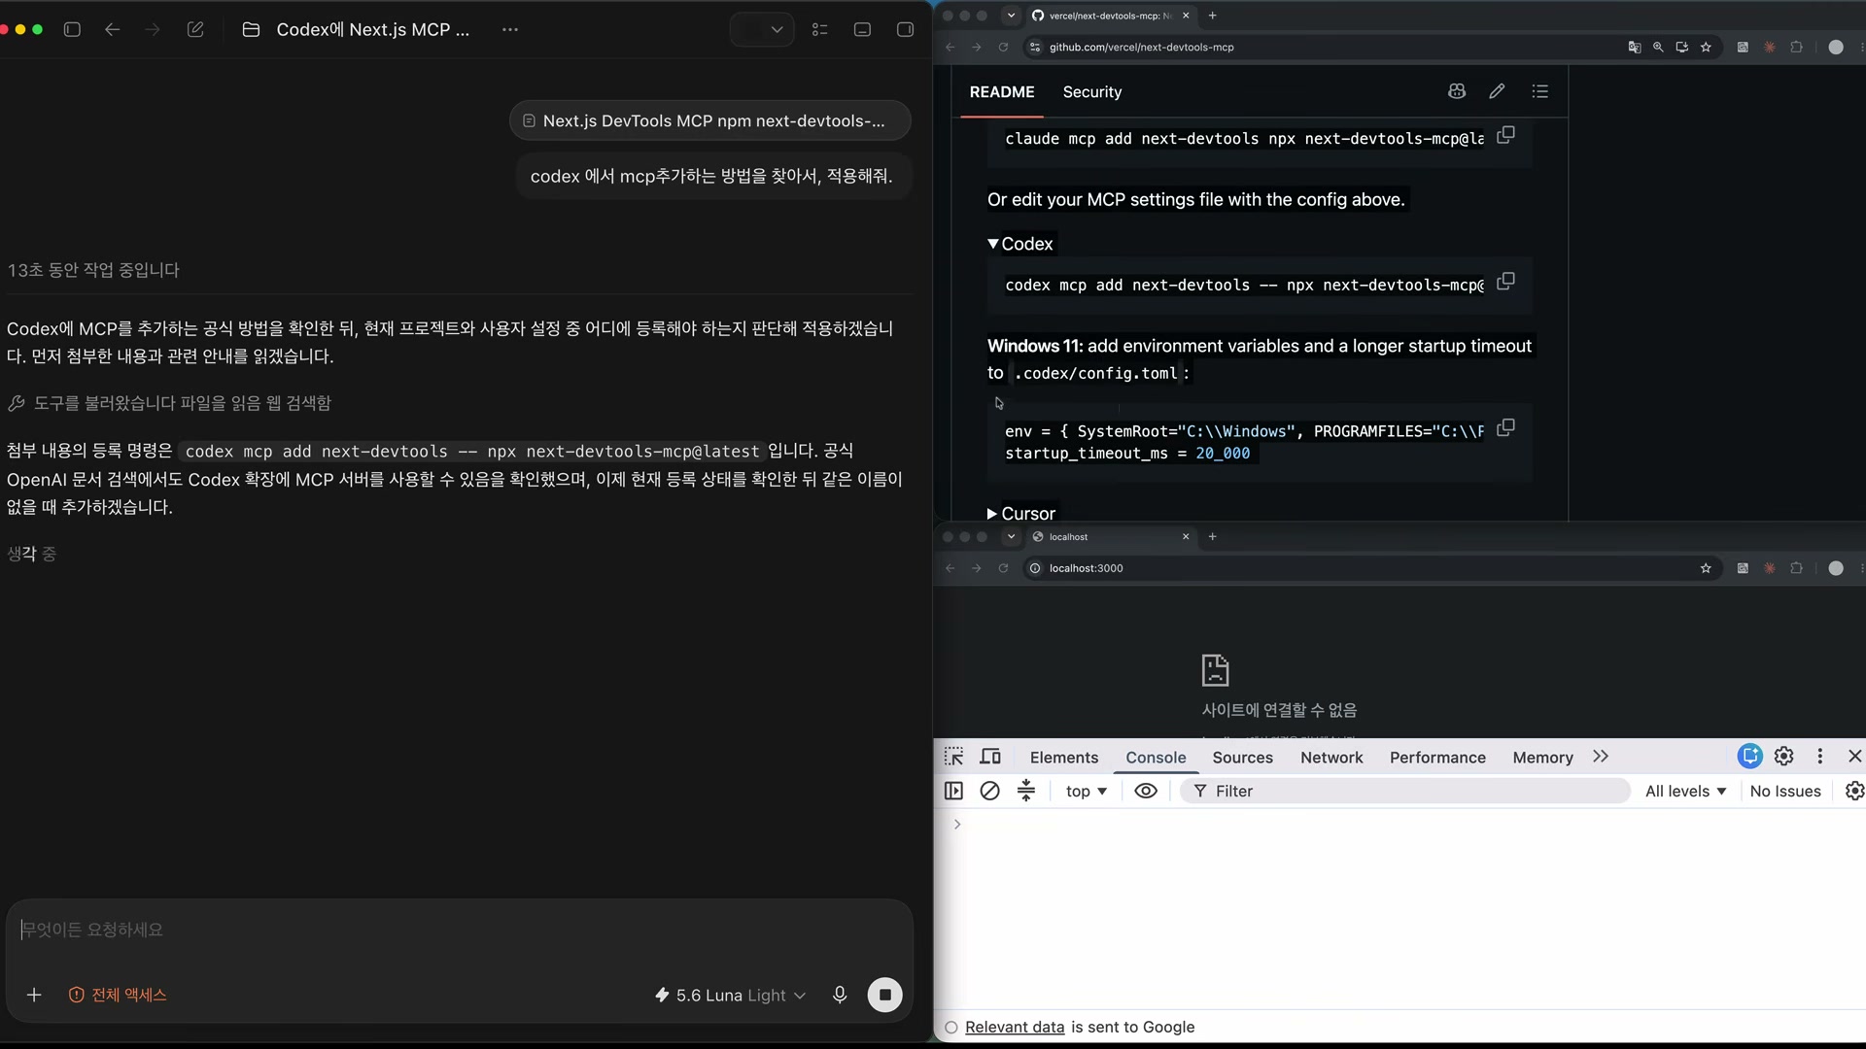Open extensions puzzle icon in GitHub window
The width and height of the screenshot is (1866, 1049).
pos(1796,47)
